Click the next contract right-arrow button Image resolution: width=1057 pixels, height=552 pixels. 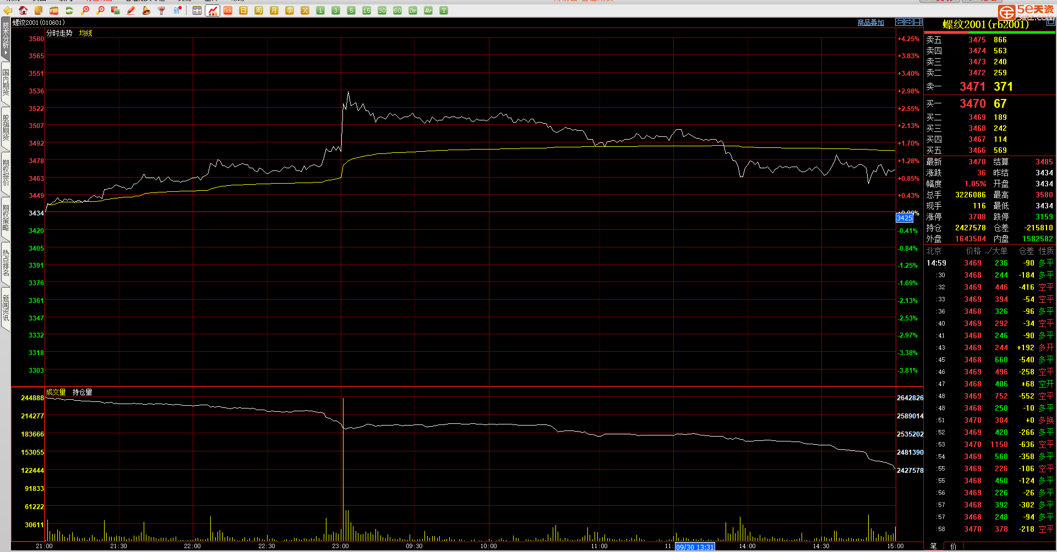(909, 22)
